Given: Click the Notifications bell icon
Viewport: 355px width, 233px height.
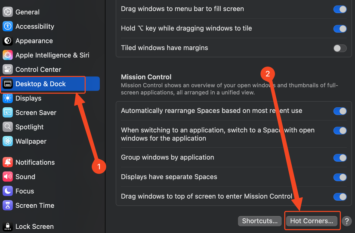Looking at the screenshot, I should 8,162.
